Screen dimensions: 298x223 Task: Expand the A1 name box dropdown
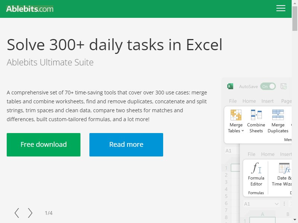coord(277,204)
